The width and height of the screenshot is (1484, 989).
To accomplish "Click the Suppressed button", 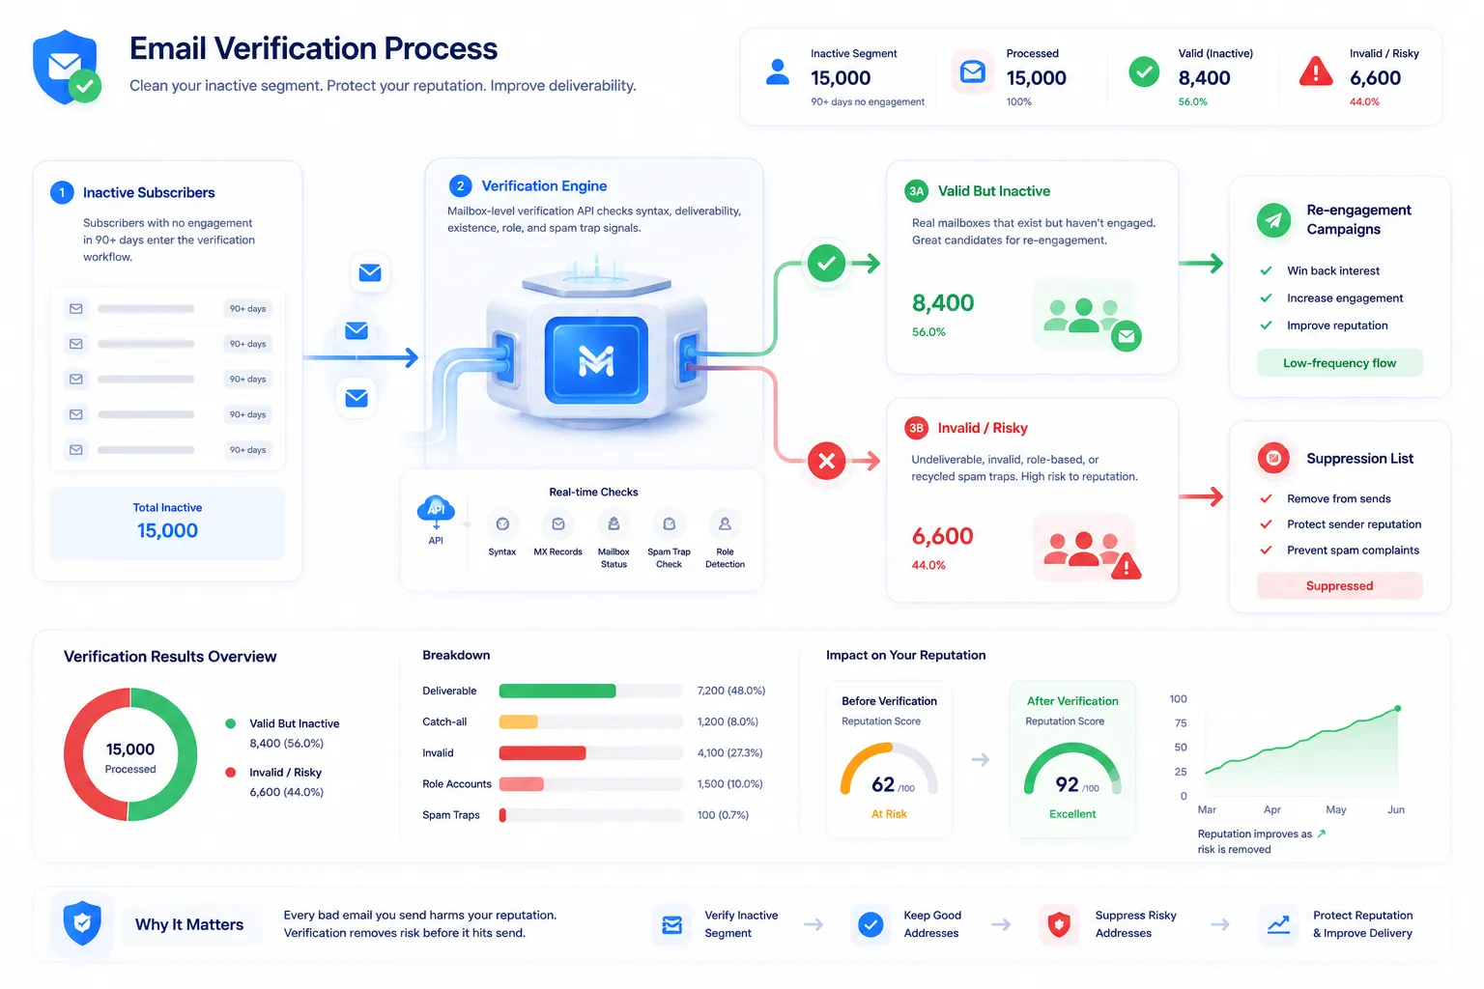I will 1339,585.
